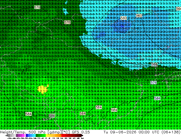Pick the bright red swatch in the legend
181x139 pixels.
[x=62, y=136]
